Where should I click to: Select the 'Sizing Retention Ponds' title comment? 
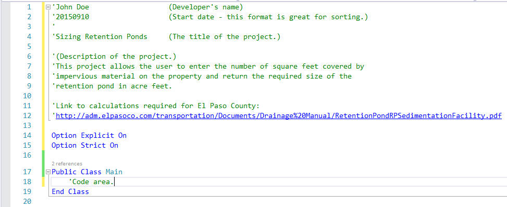pyautogui.click(x=100, y=36)
